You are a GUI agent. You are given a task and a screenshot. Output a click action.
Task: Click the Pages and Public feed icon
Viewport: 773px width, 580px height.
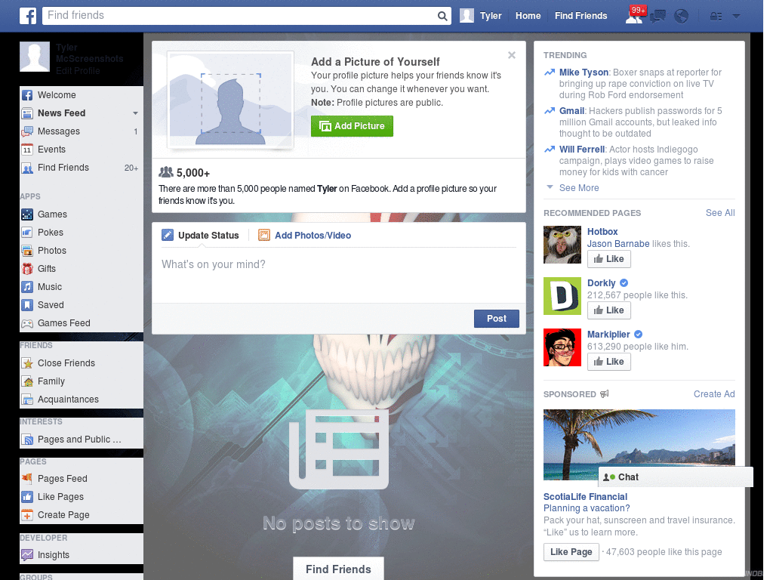27,440
